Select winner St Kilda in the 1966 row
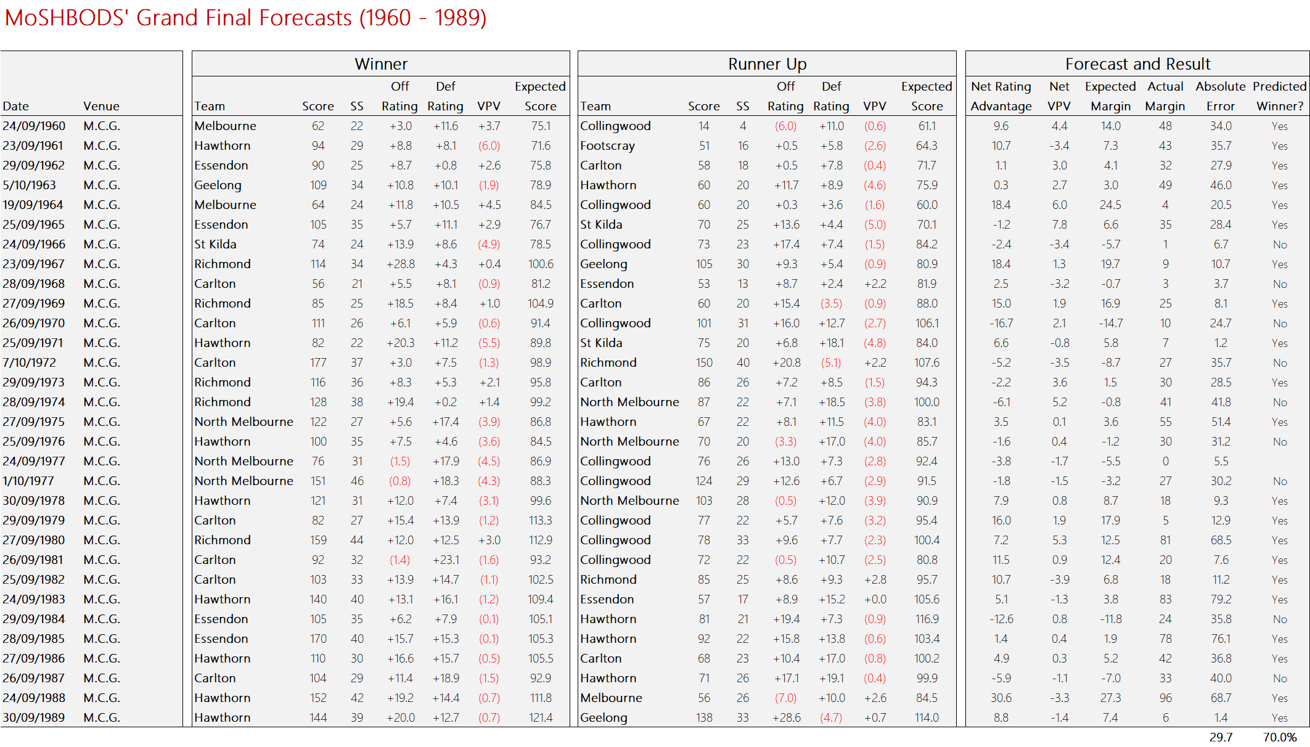This screenshot has height=747, width=1310. point(215,244)
